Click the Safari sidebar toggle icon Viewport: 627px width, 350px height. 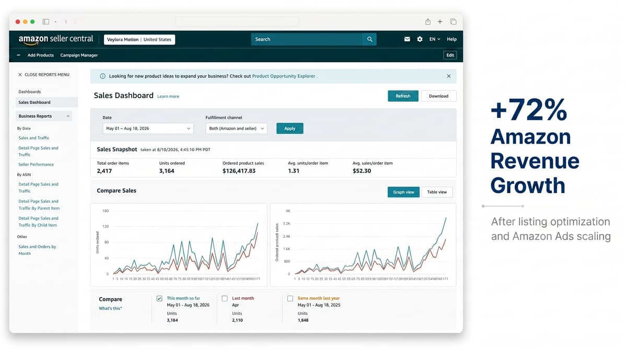point(46,21)
